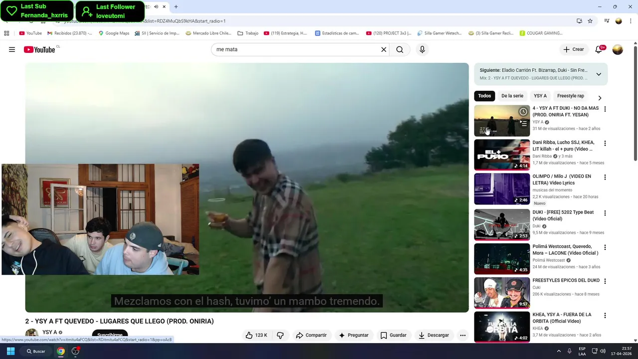Click Compartir to share video

[311, 335]
